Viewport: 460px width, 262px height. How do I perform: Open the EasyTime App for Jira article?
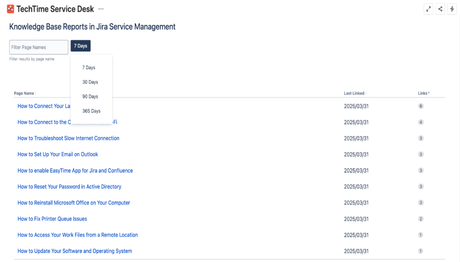[x=75, y=170]
